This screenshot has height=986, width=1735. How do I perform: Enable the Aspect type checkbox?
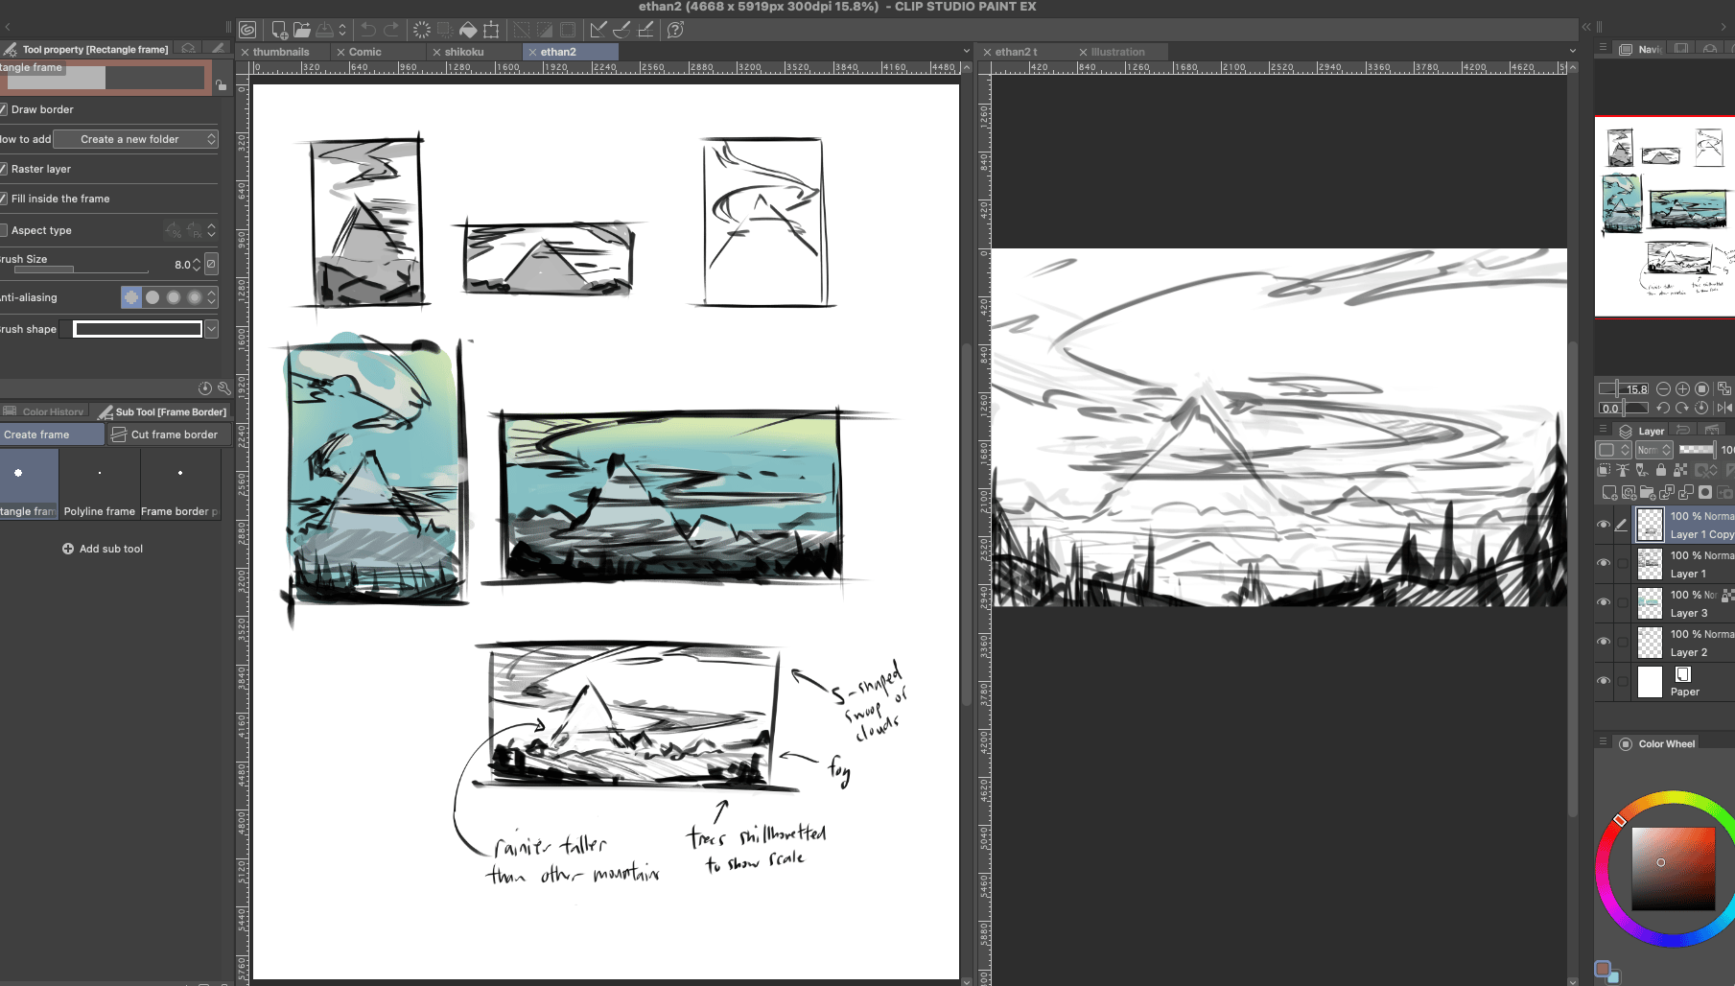coord(4,230)
